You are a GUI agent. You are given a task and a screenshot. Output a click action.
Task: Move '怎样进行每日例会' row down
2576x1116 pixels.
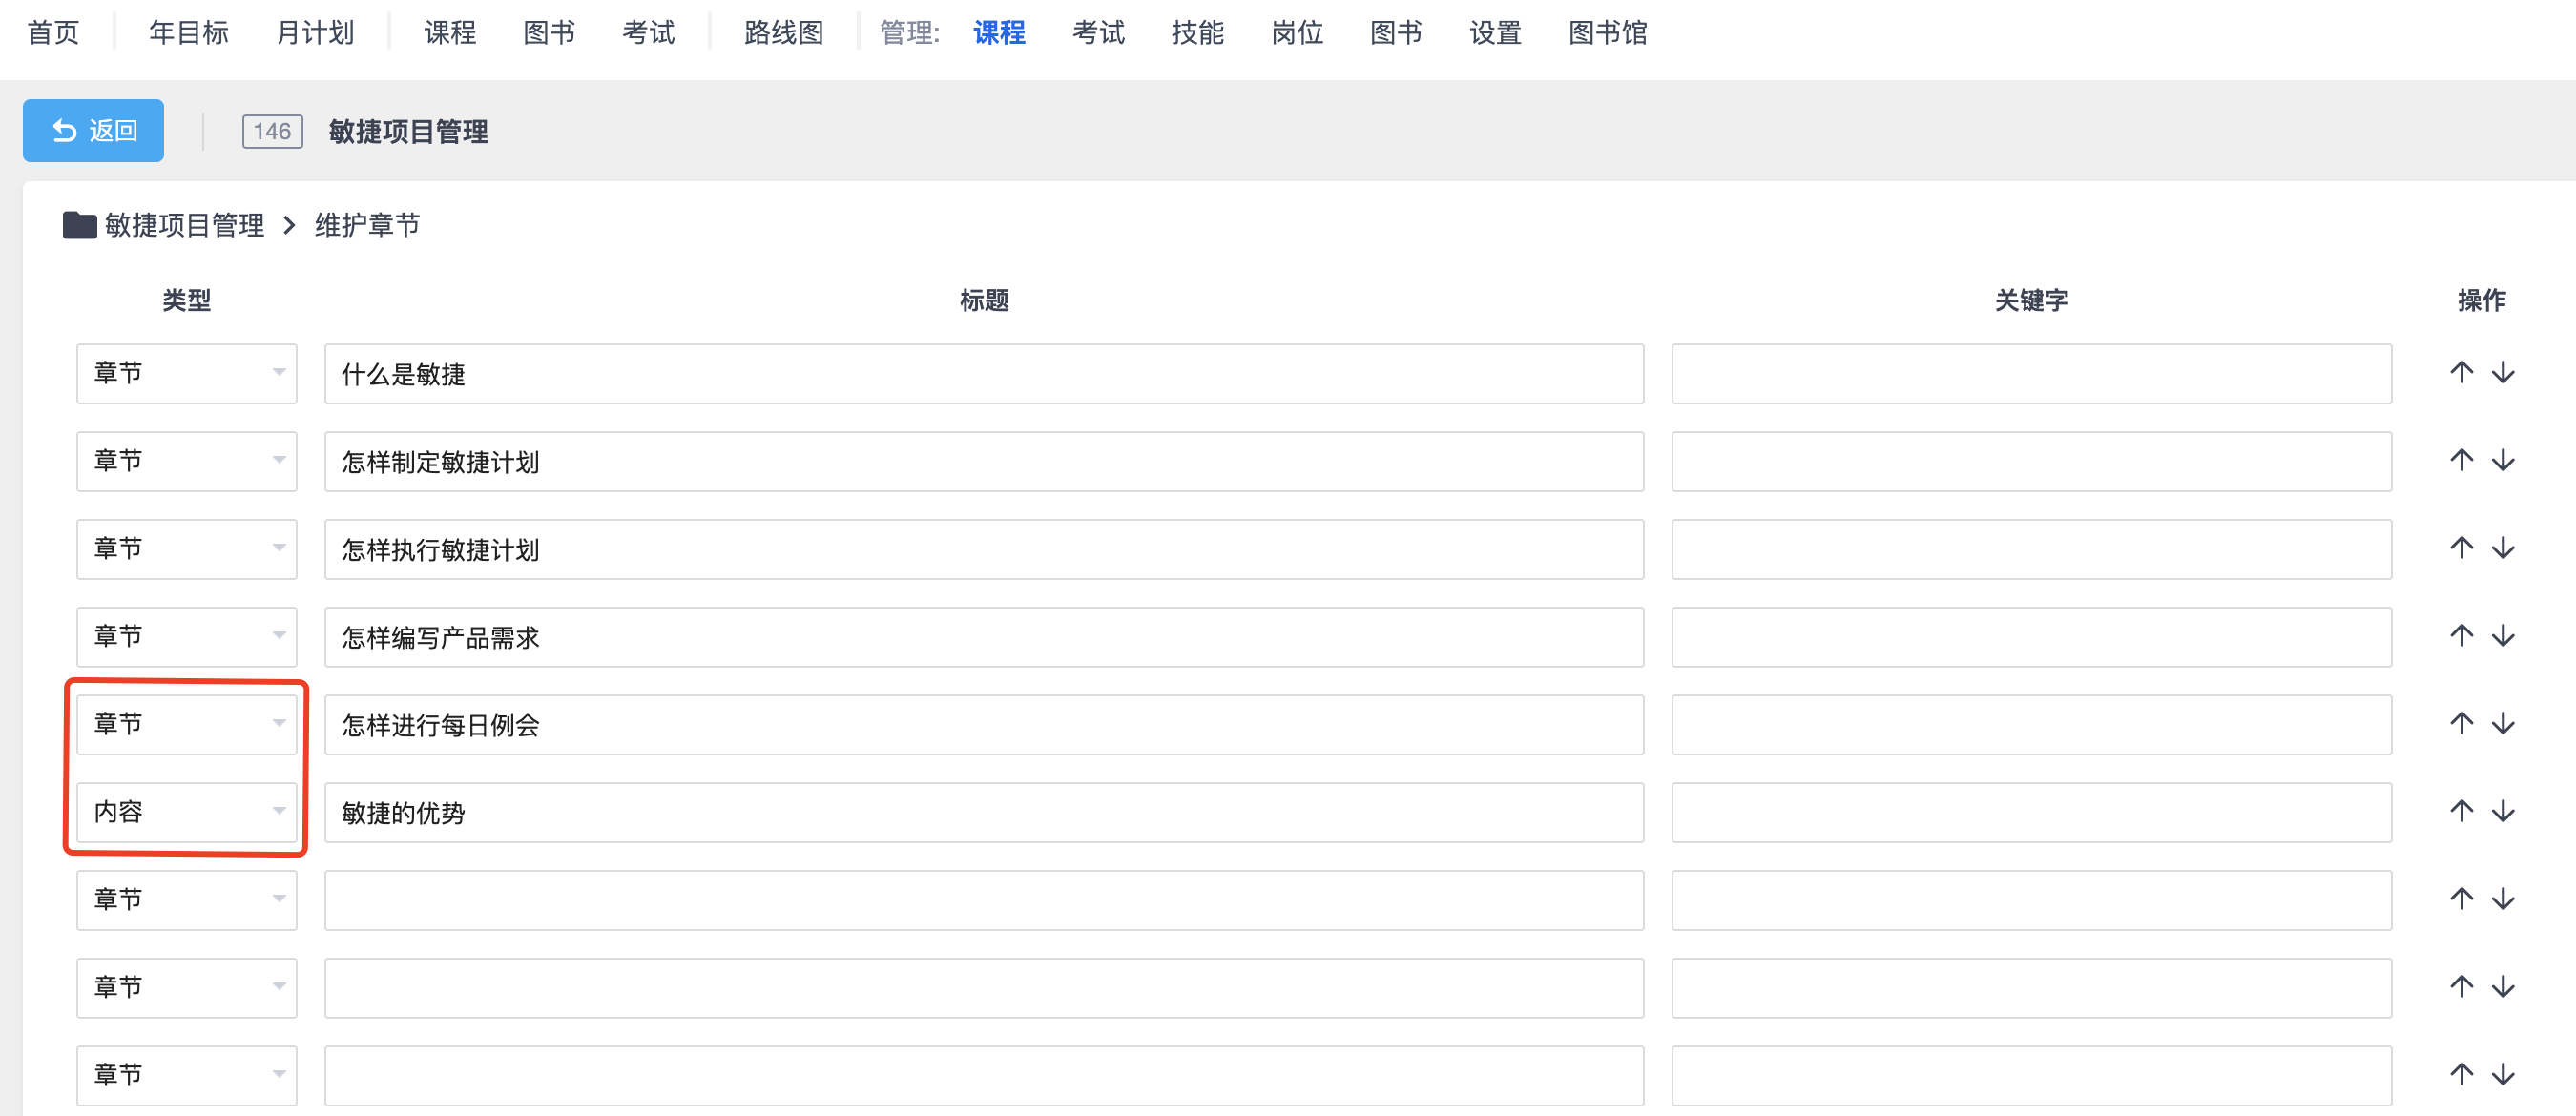tap(2503, 724)
